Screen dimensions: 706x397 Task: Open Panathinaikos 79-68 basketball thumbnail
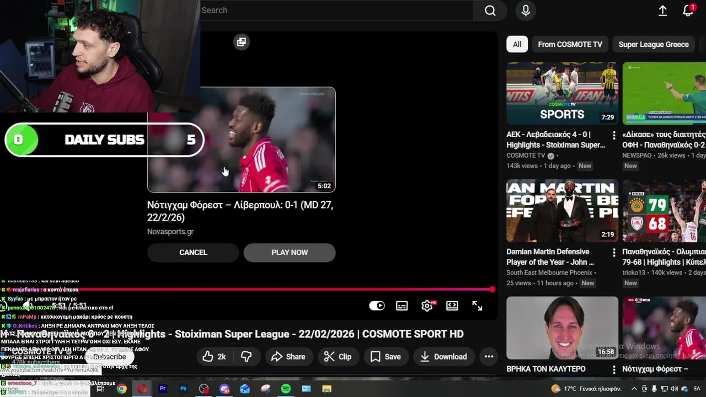click(x=664, y=211)
